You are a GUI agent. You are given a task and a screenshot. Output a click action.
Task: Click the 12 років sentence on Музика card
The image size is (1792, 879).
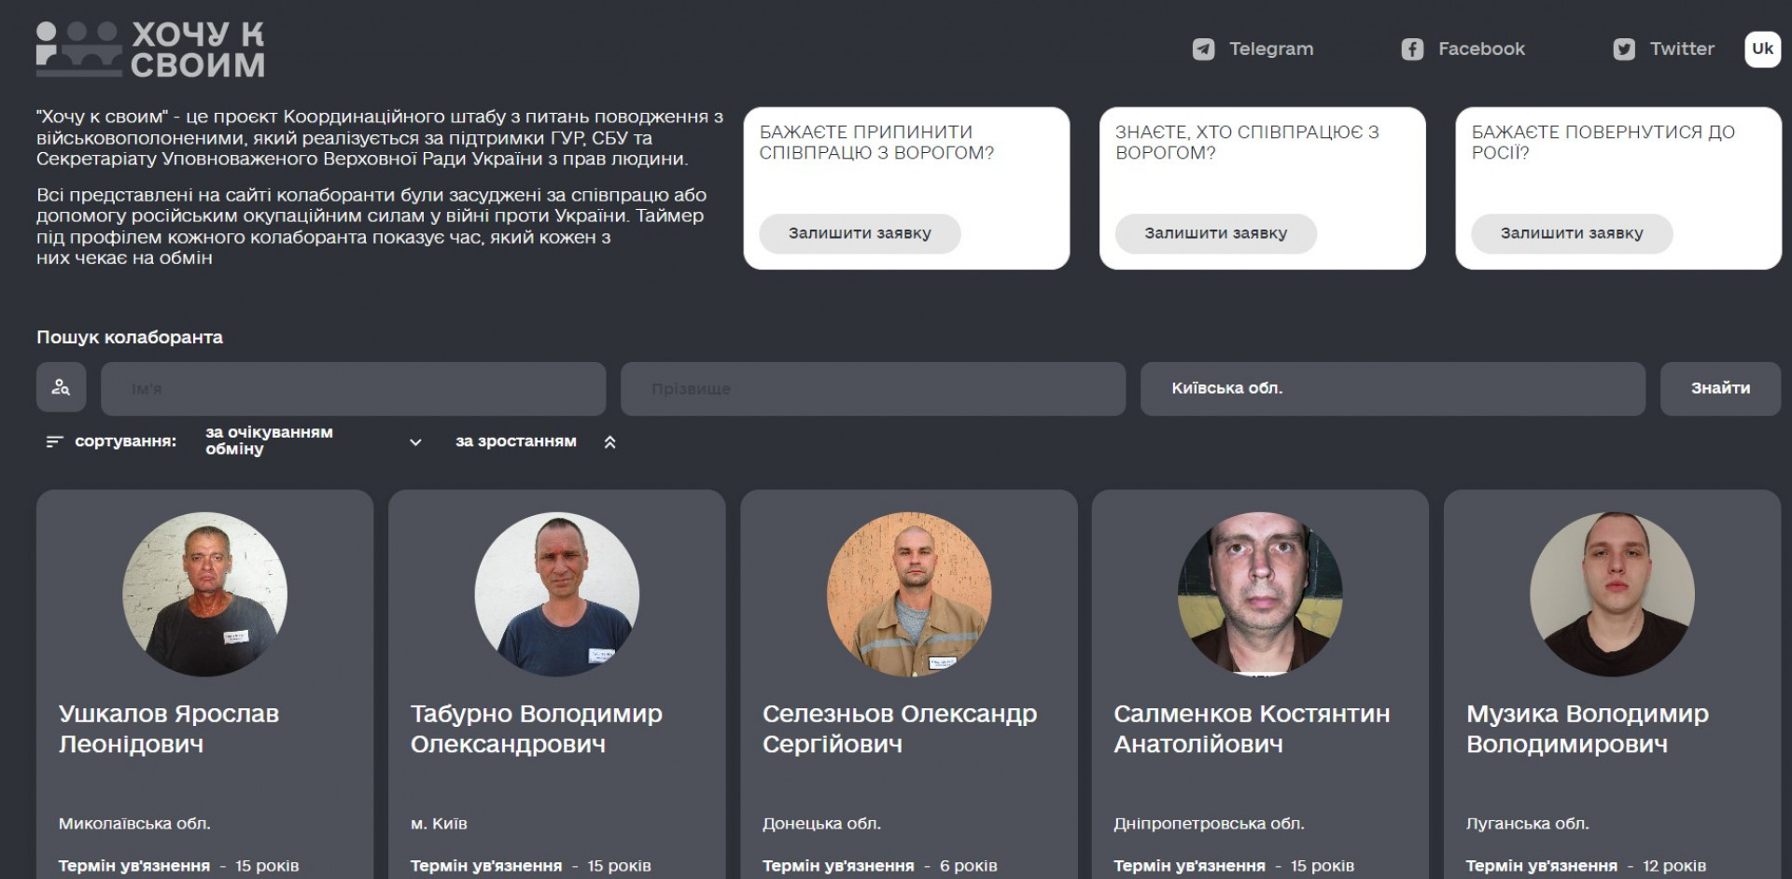pyautogui.click(x=1674, y=866)
